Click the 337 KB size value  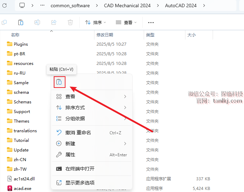pyautogui.click(x=203, y=179)
